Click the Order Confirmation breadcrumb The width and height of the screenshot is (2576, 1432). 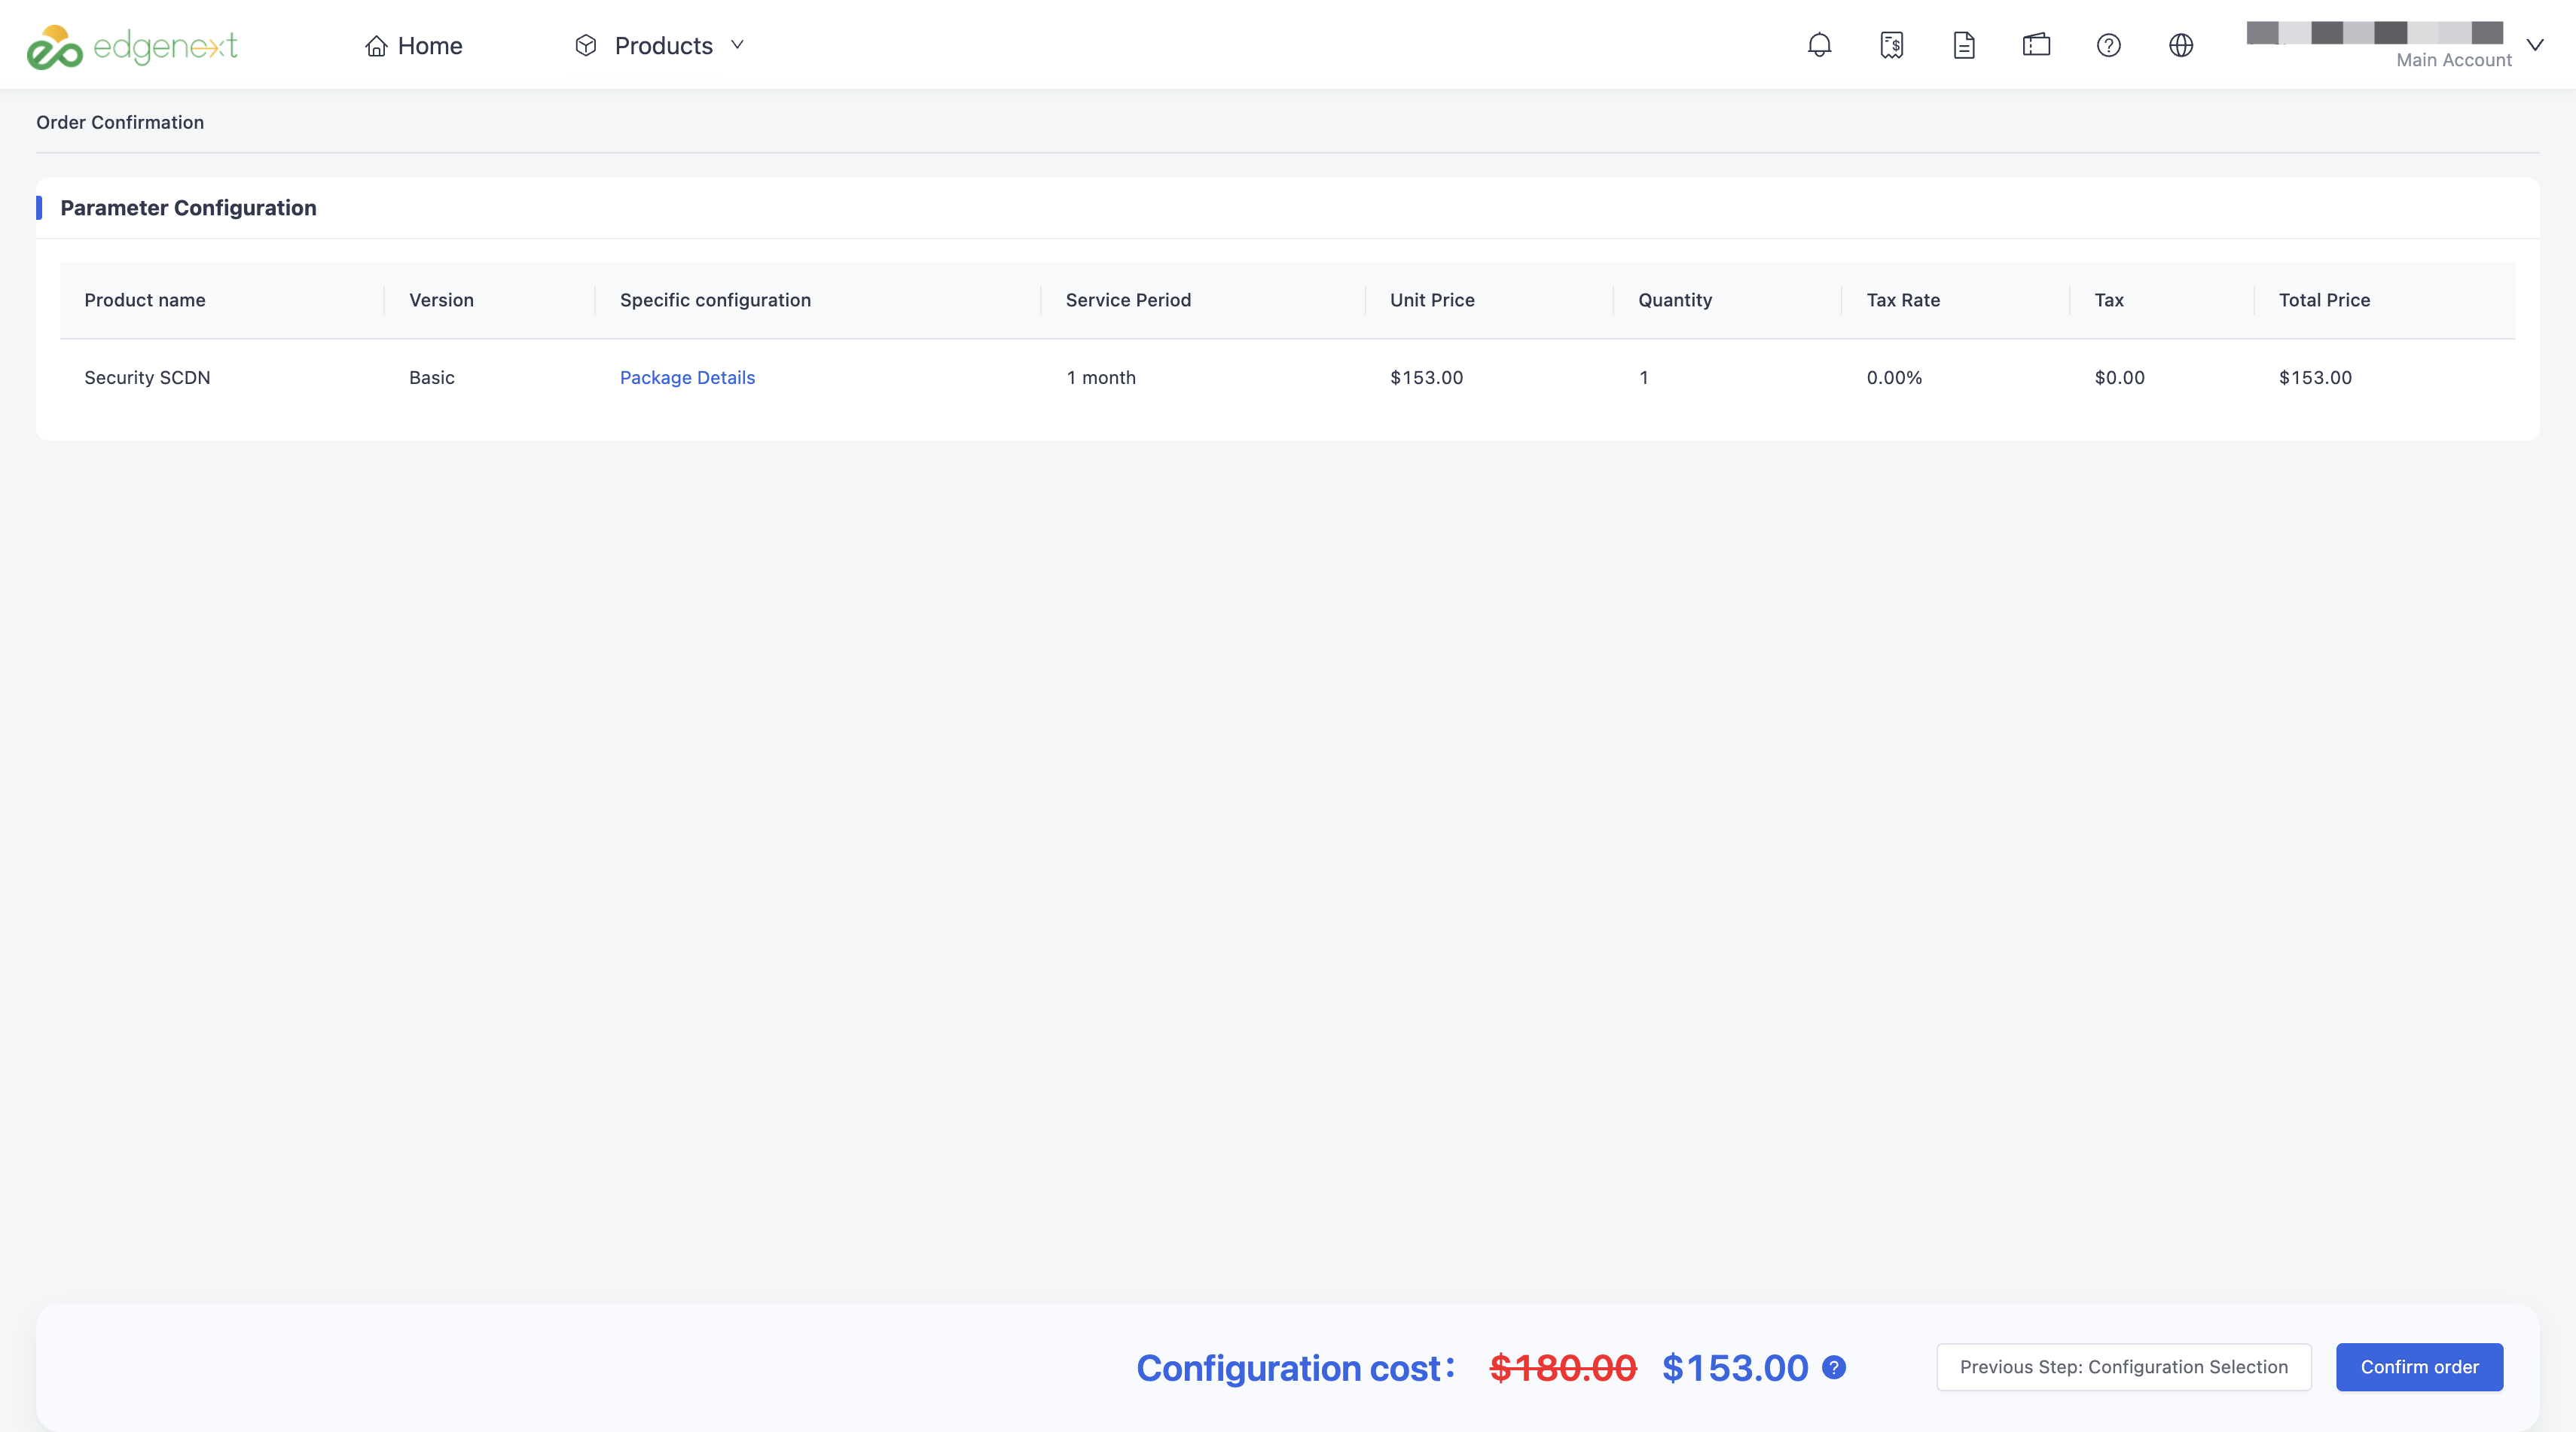(x=120, y=122)
